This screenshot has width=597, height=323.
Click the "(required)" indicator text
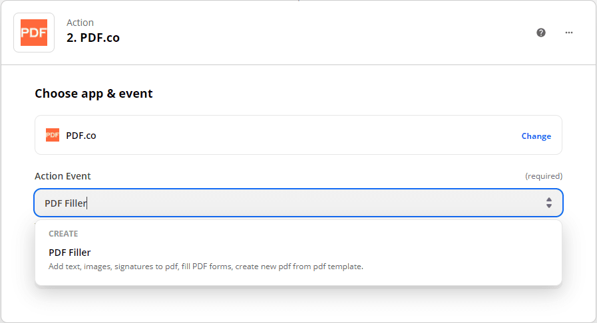(544, 176)
